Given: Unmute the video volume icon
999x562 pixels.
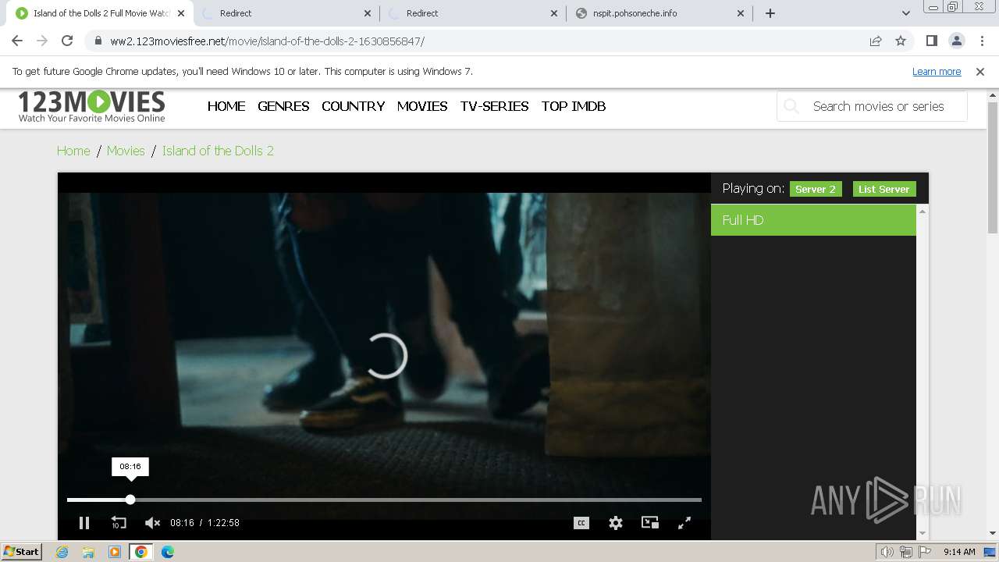Looking at the screenshot, I should 152,523.
